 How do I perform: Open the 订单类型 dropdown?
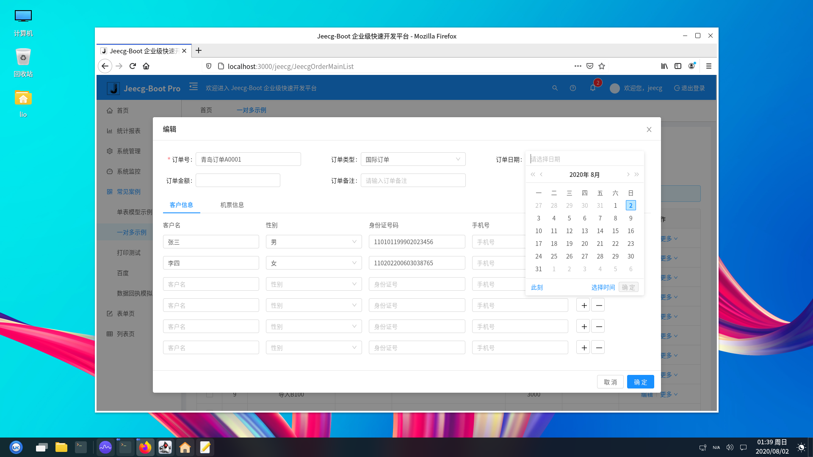click(x=413, y=160)
